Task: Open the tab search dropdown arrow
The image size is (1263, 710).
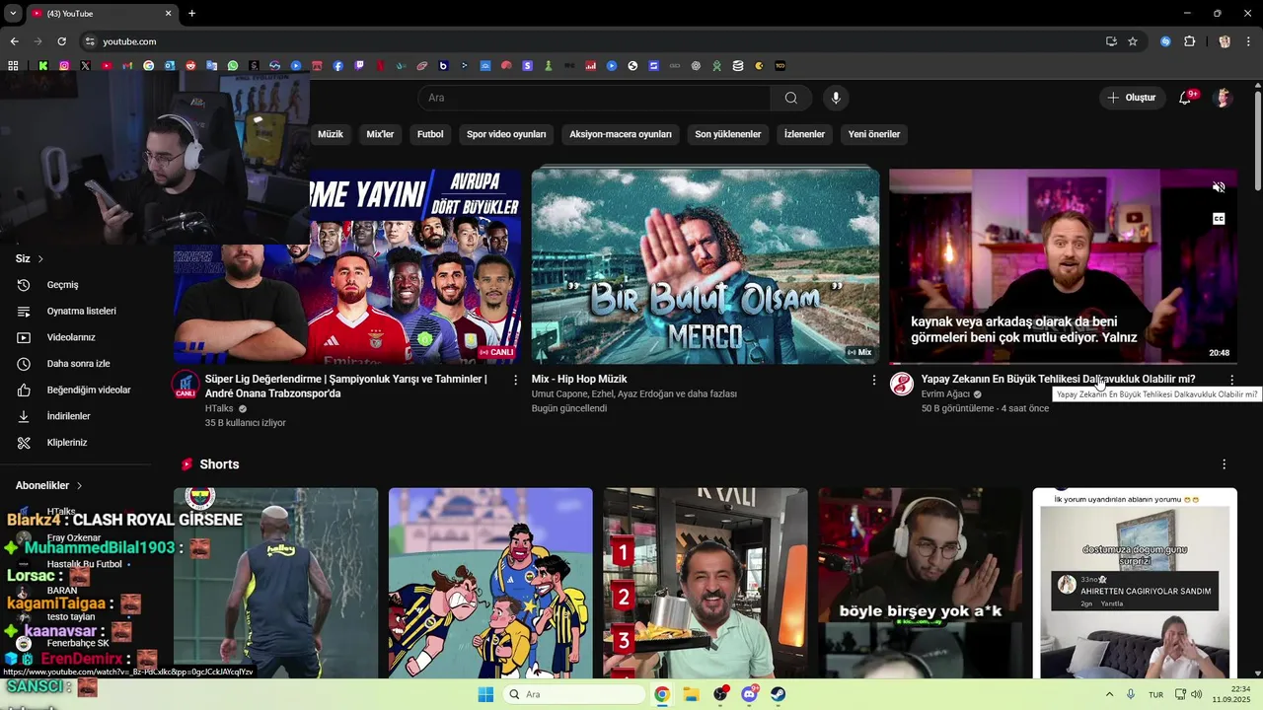Action: 13,13
